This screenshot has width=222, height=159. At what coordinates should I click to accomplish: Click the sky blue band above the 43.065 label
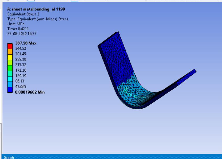coord(10,84)
